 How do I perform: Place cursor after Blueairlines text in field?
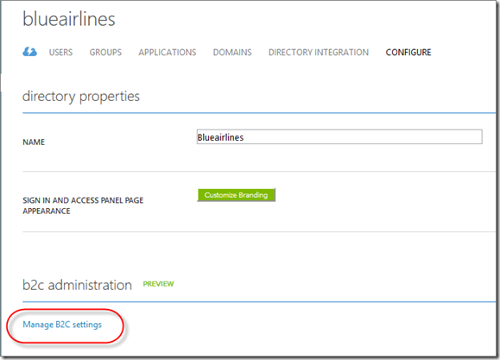point(244,137)
